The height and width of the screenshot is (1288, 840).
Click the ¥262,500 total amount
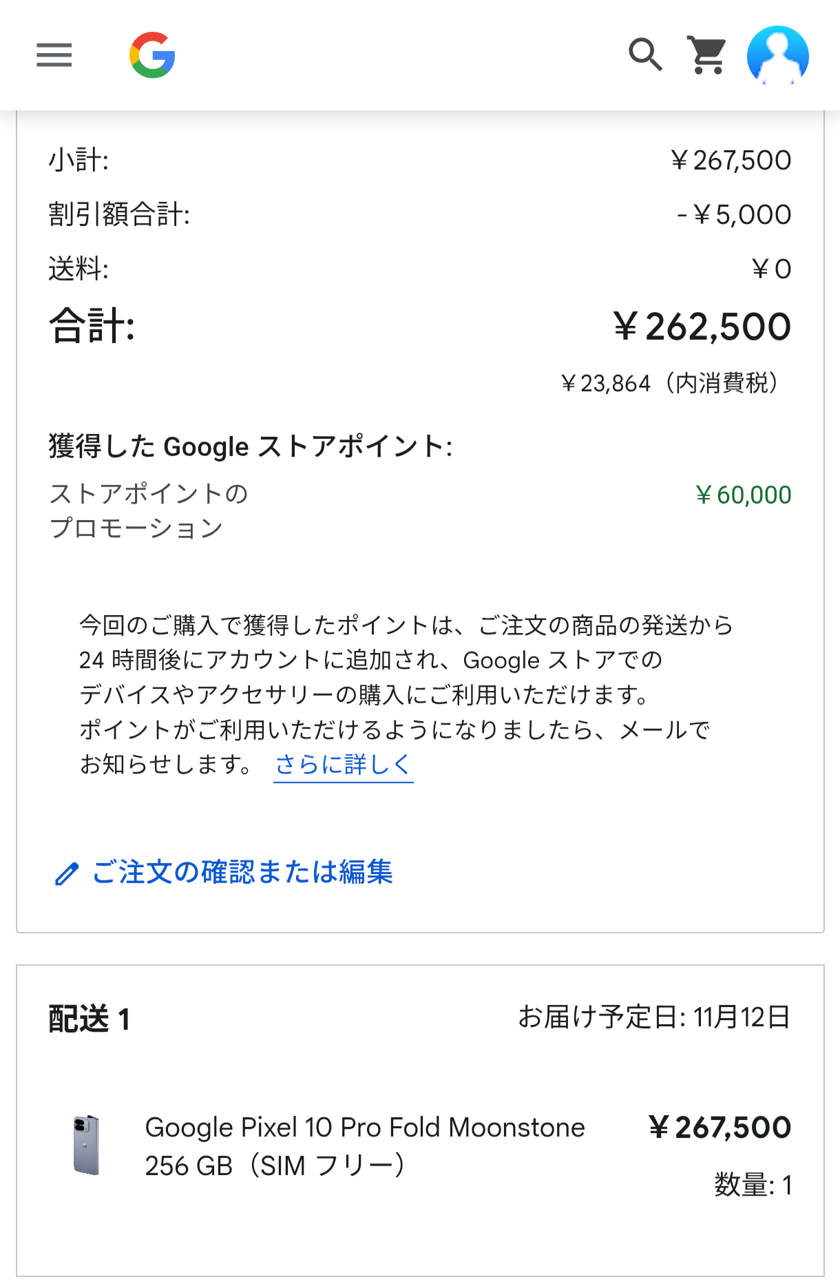(x=702, y=326)
